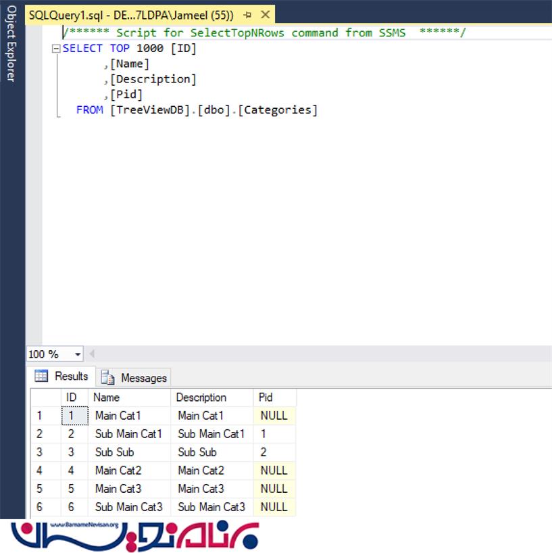Click the 1000 value in the query
The height and width of the screenshot is (553, 552).
[150, 48]
